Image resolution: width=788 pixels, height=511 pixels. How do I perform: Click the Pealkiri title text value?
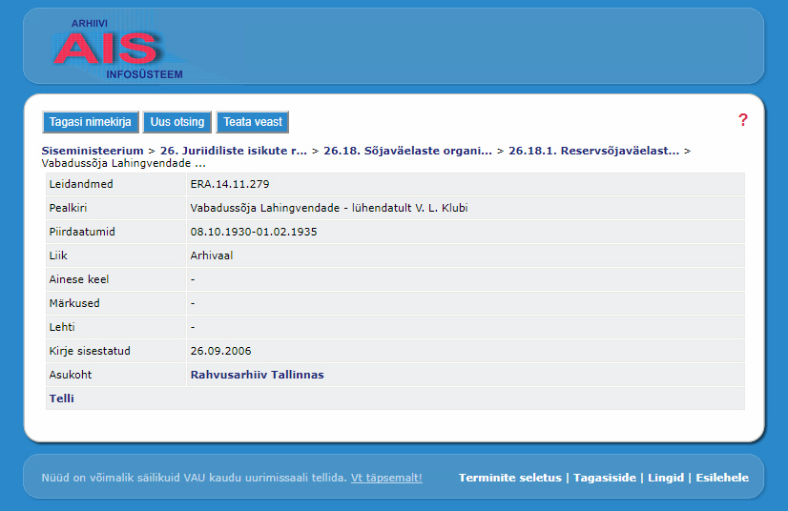pos(328,208)
